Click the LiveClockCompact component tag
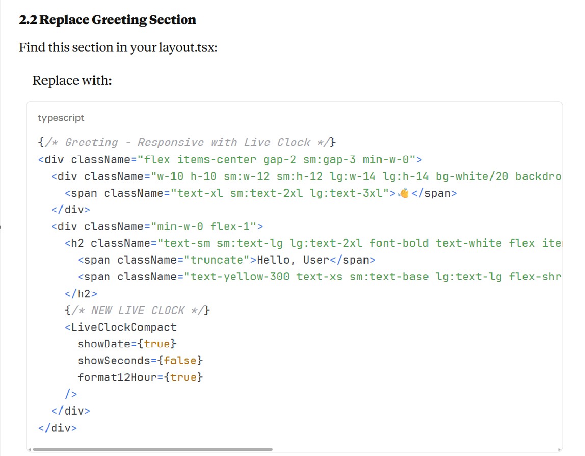The image size is (585, 456). tap(124, 327)
